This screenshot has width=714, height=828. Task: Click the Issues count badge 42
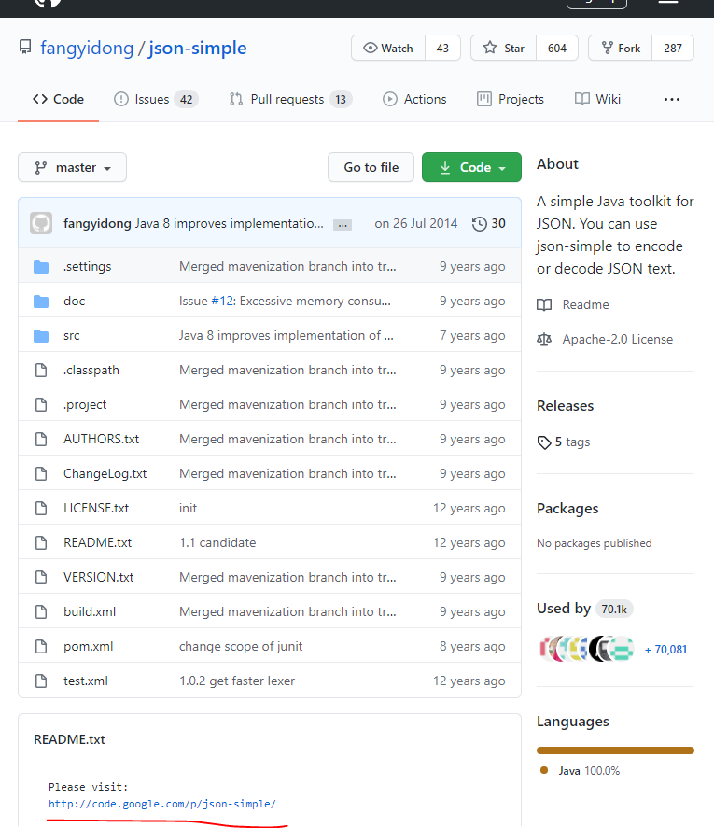[x=186, y=99]
